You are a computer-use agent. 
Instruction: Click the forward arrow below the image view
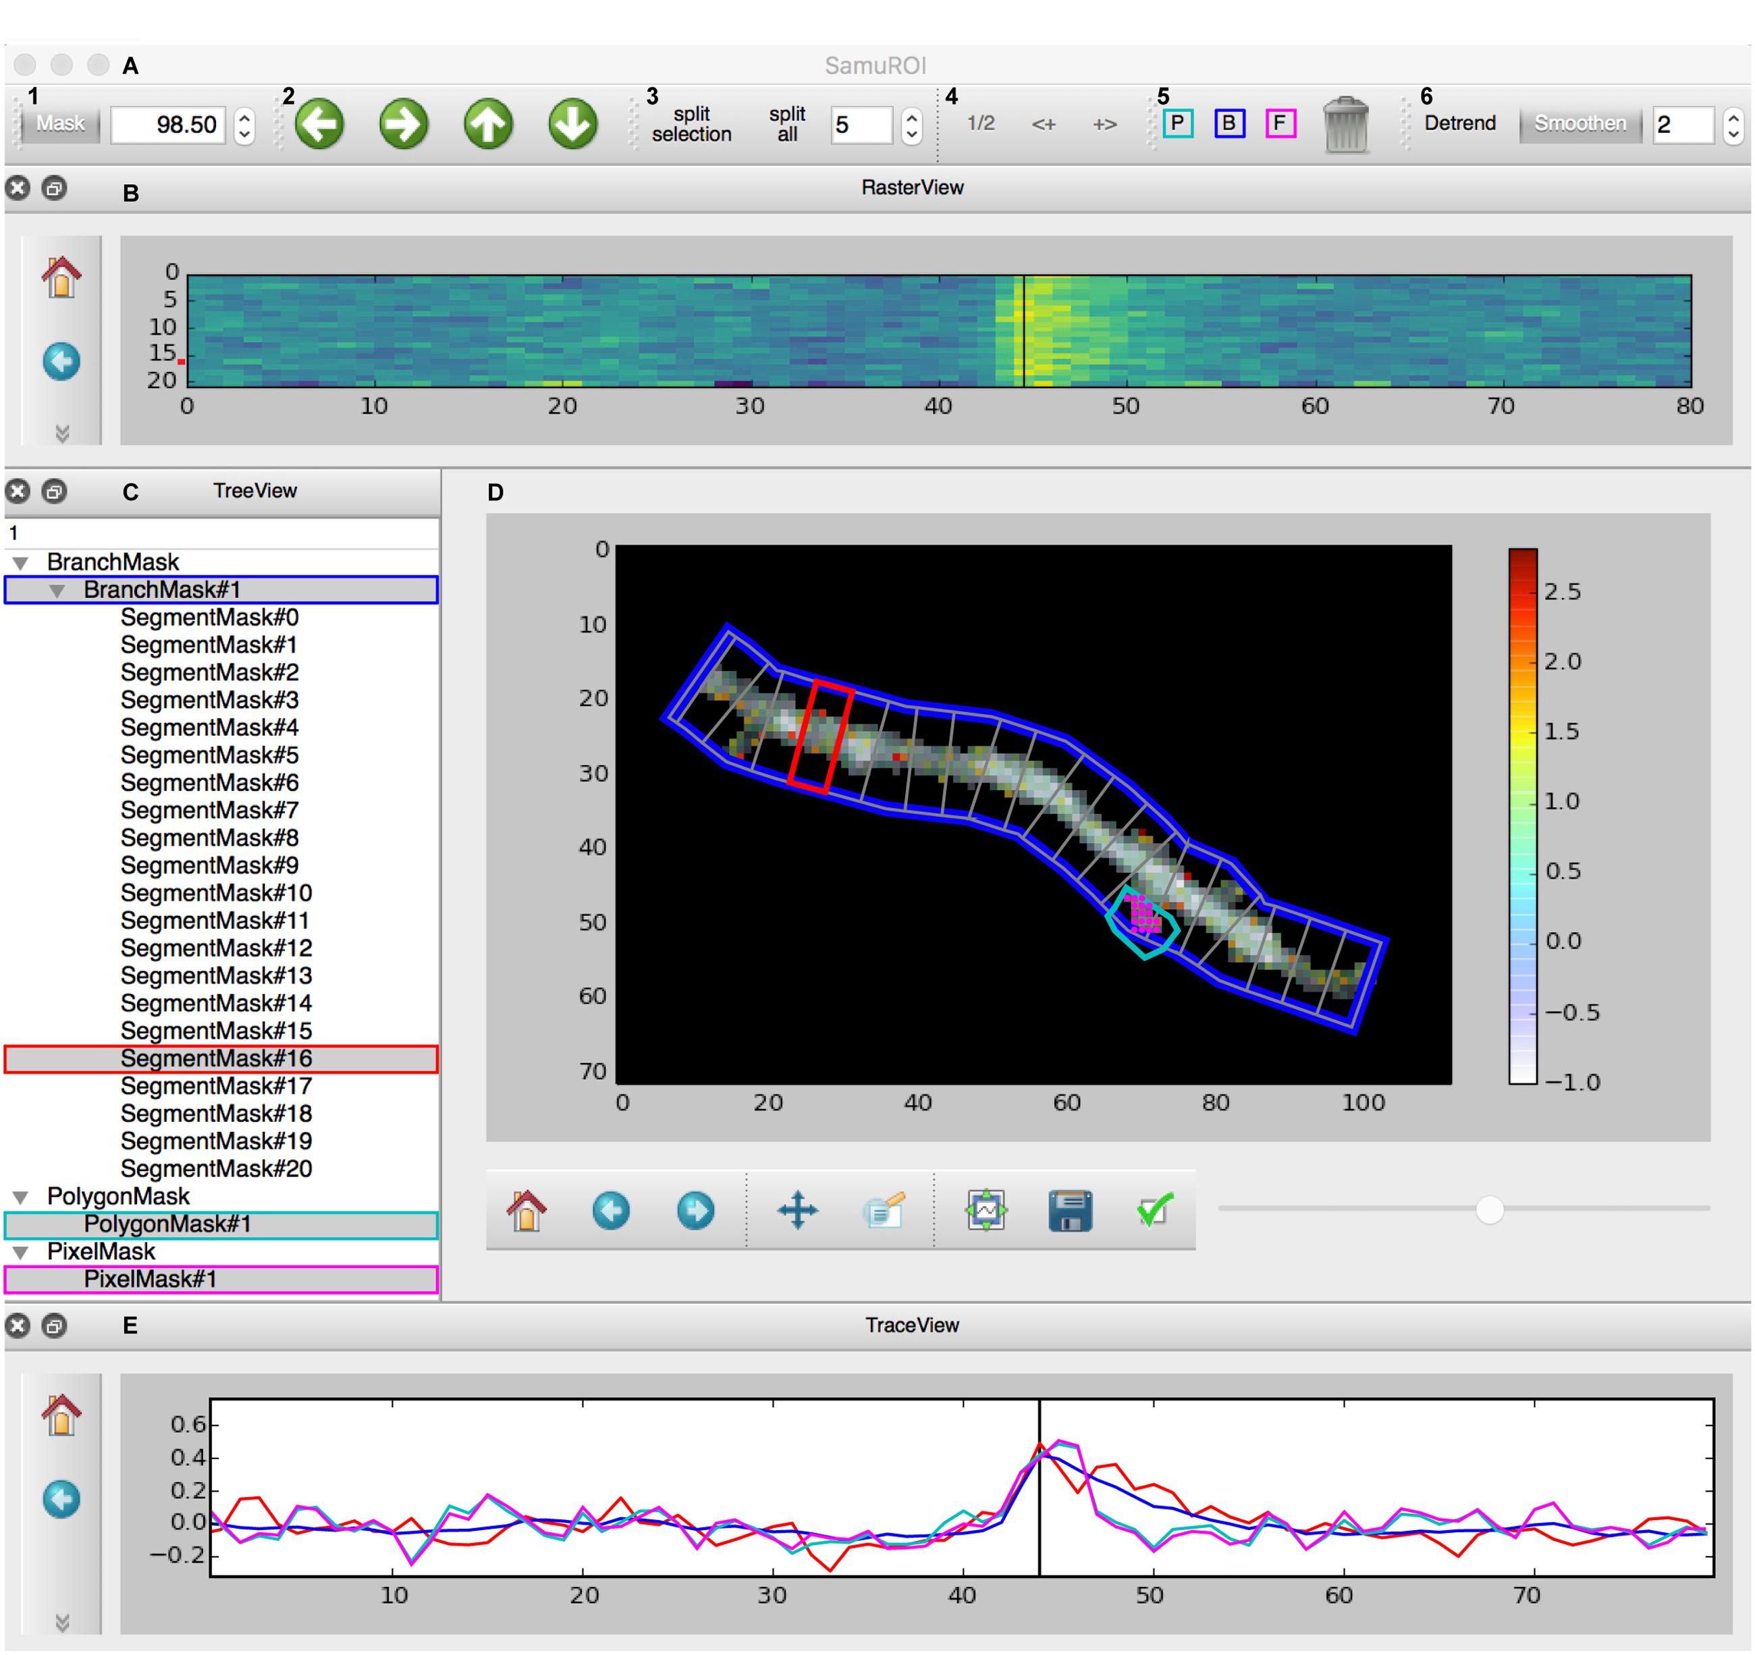click(x=696, y=1210)
